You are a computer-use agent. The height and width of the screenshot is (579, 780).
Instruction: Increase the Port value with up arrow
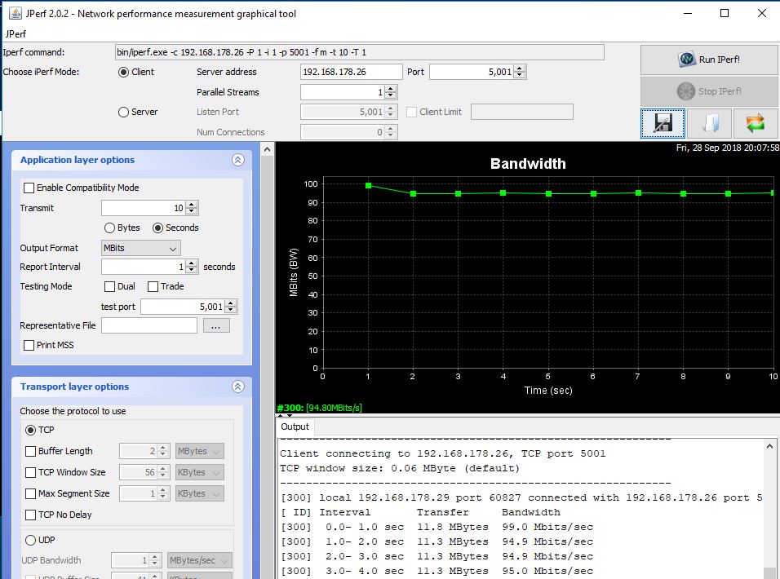click(520, 69)
